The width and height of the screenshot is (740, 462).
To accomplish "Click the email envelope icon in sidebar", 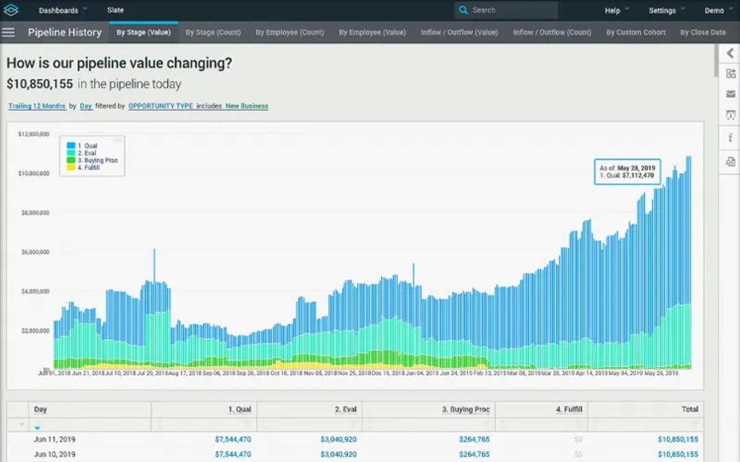I will point(730,94).
